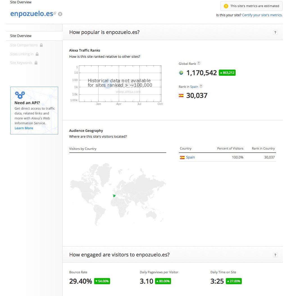Click Spain highlighted green on the world map

click(114, 196)
